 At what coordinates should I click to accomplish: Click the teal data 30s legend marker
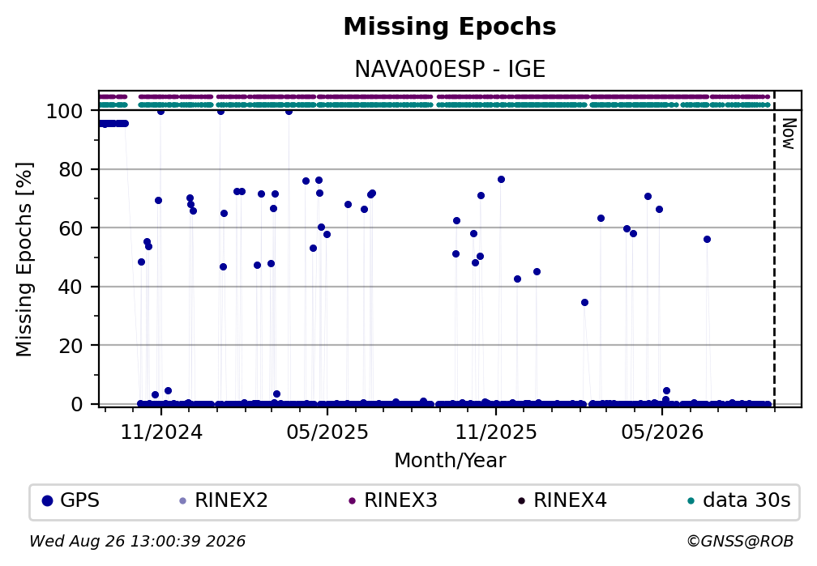coord(691,501)
